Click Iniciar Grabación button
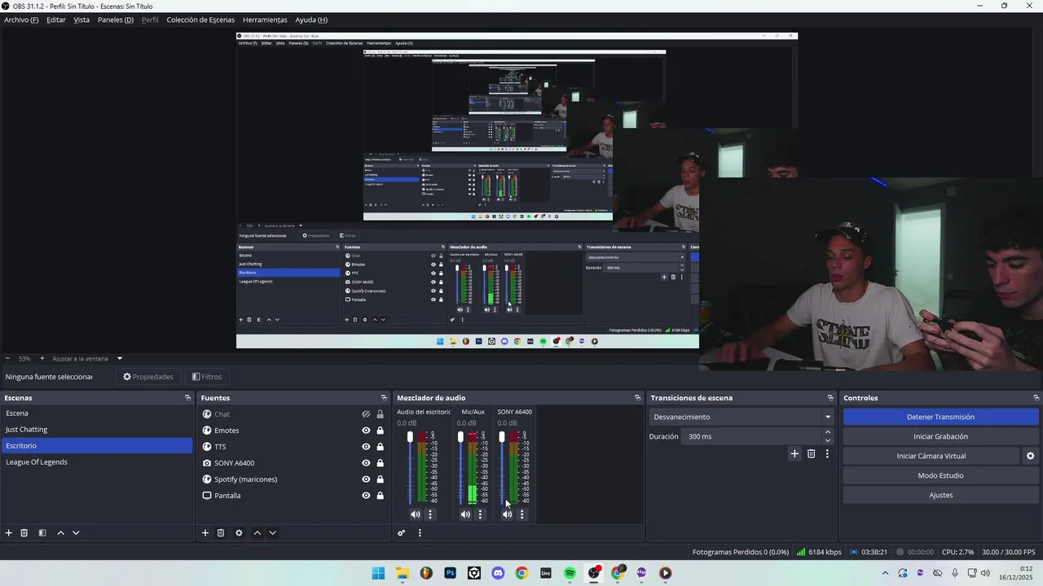This screenshot has width=1043, height=586. coord(940,436)
